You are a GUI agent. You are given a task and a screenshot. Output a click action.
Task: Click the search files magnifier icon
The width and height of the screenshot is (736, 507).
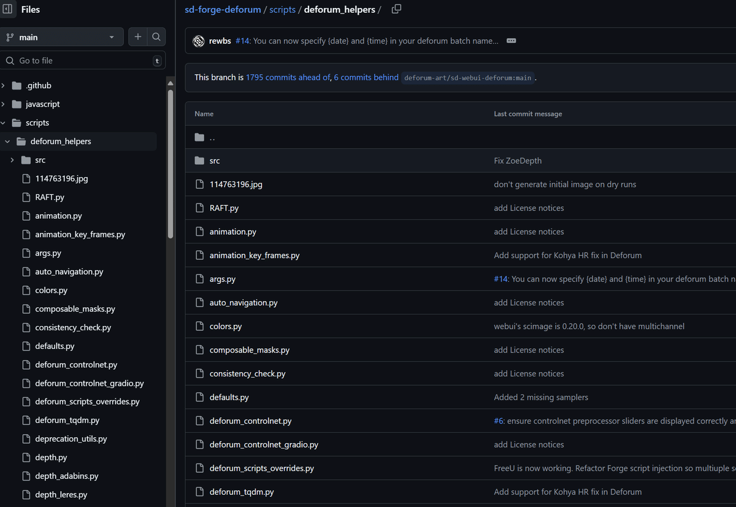point(156,37)
